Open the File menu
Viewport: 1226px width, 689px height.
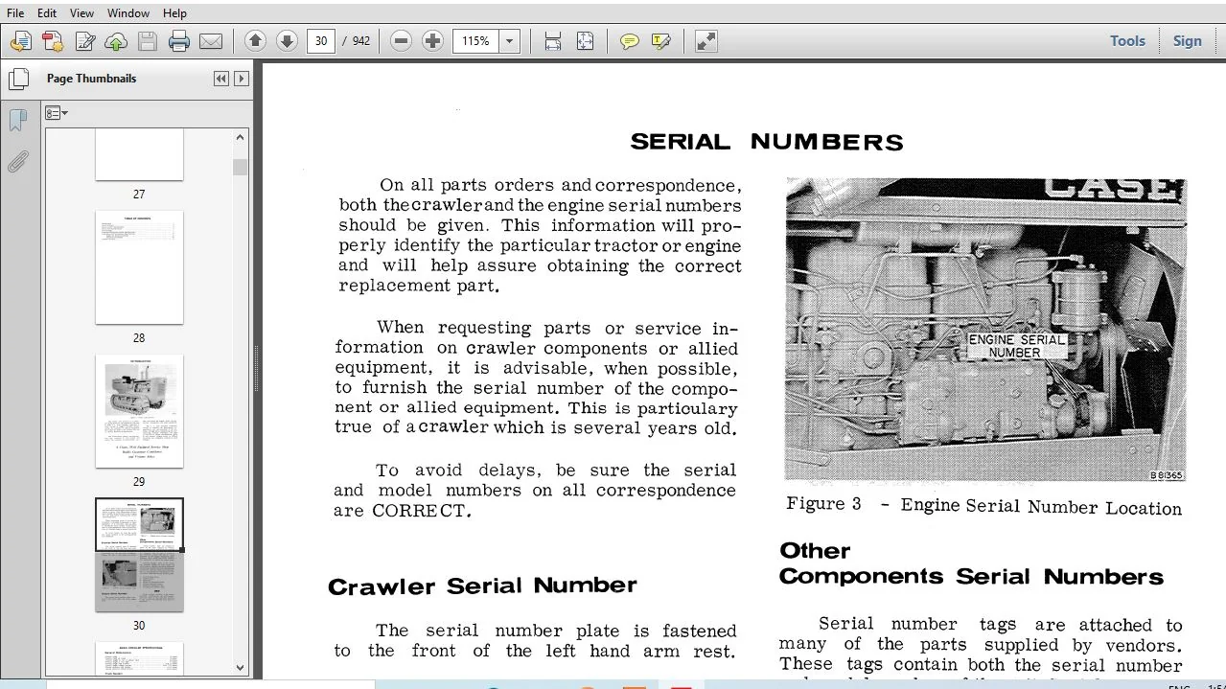click(14, 13)
